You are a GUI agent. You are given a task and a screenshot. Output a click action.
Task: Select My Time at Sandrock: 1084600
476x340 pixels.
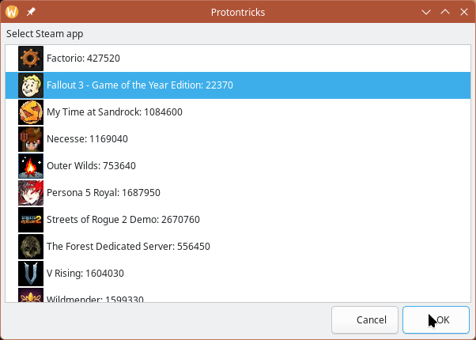coord(238,112)
